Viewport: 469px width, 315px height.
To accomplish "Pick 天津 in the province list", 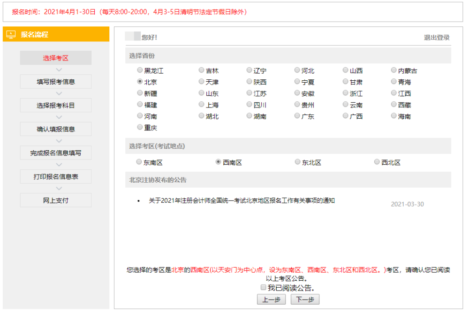I will pyautogui.click(x=201, y=81).
